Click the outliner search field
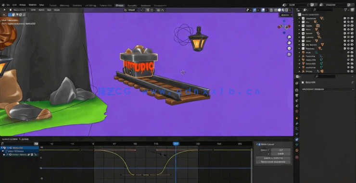This screenshot has width=356, height=183. click(x=323, y=10)
